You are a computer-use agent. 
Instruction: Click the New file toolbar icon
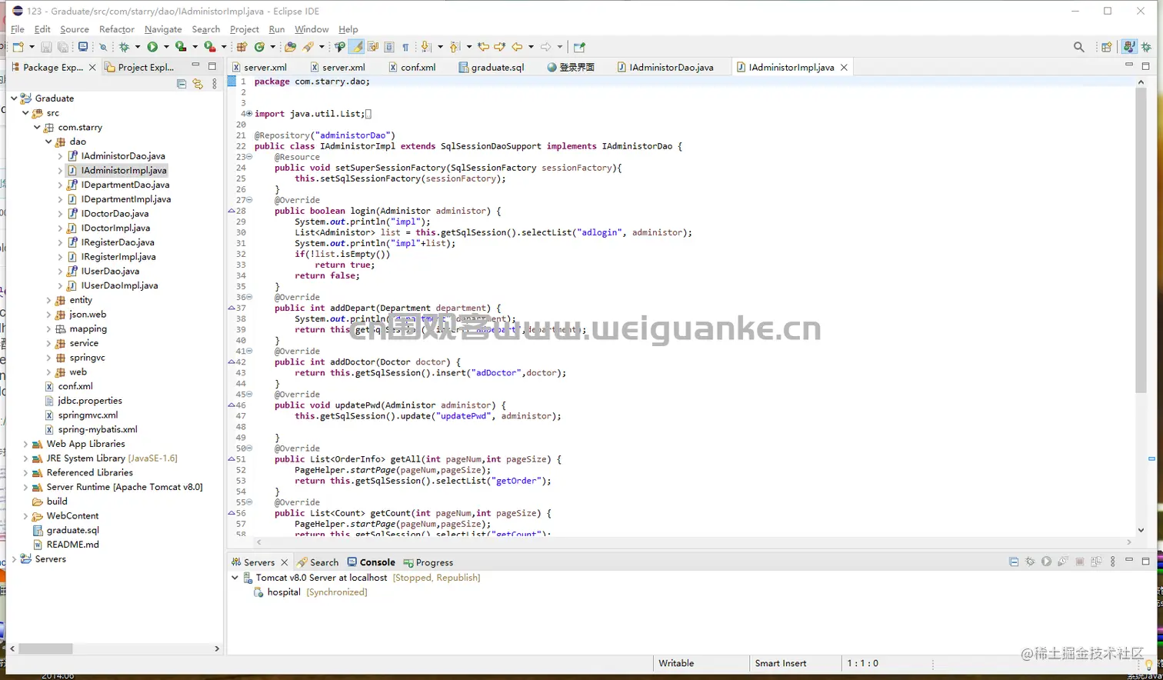(x=18, y=47)
